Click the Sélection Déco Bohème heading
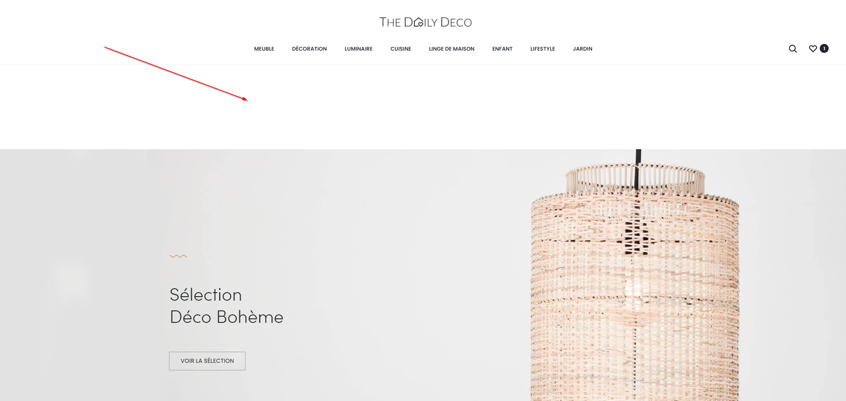846x401 pixels. tap(226, 306)
